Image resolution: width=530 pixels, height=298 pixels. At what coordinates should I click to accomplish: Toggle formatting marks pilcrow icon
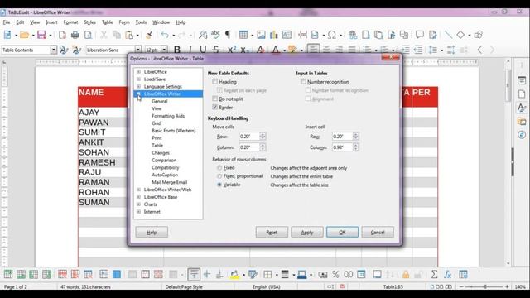[229, 35]
